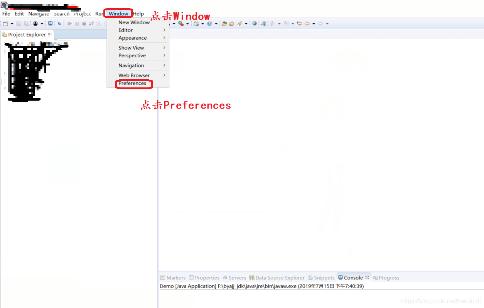
Task: Switch to the Markers tab
Action: click(x=173, y=278)
